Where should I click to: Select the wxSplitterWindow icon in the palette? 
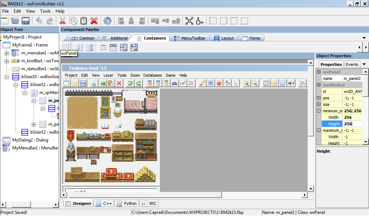coord(79,48)
